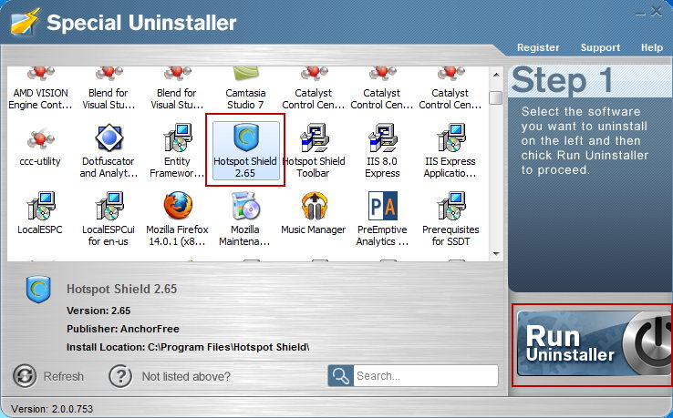Open the Support menu item
Image resolution: width=673 pixels, height=418 pixels.
click(600, 47)
